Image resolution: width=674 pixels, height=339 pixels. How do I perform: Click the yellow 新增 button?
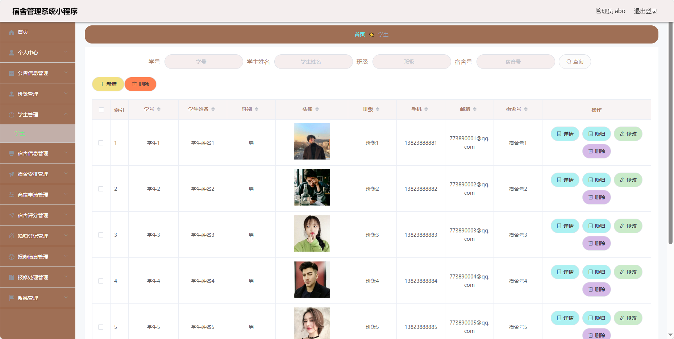click(108, 84)
